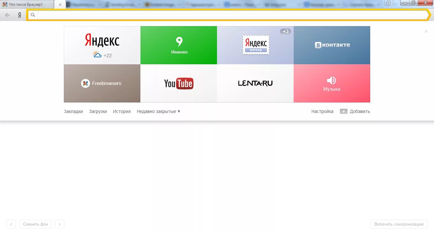
Task: Open the Загрузки link
Action: pyautogui.click(x=98, y=111)
